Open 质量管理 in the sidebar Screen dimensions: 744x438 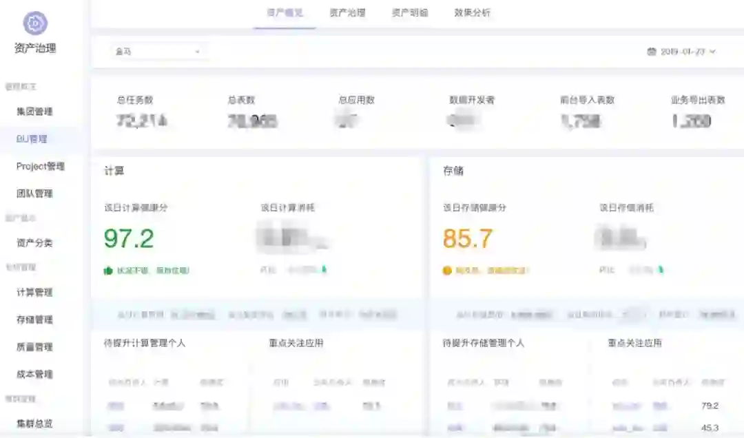tap(34, 347)
